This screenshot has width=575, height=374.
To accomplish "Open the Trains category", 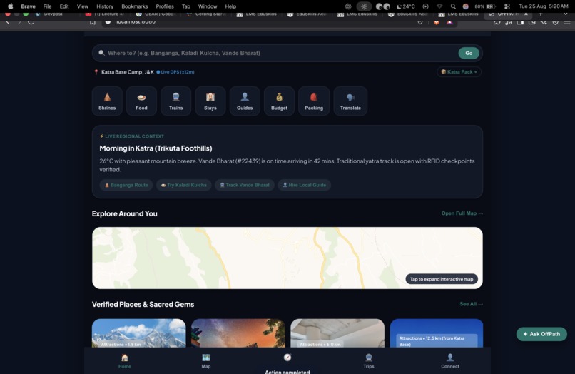I will point(176,101).
